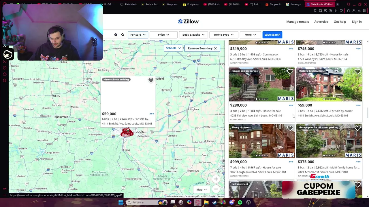Click the browser tab search icon
Image resolution: width=369 pixels, height=207 pixels.
pyautogui.click(x=349, y=4)
